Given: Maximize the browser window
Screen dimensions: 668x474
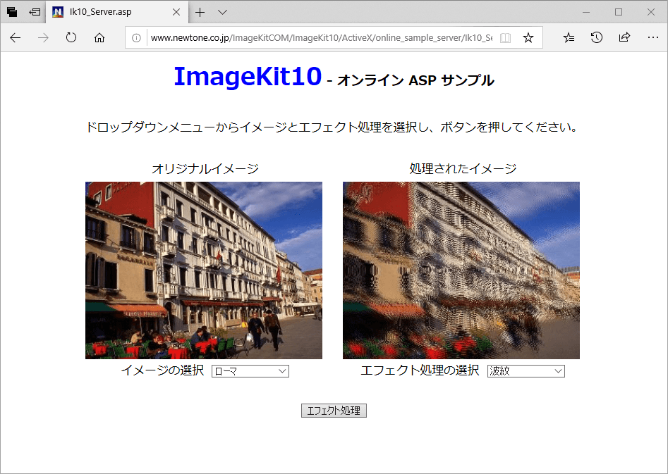Looking at the screenshot, I should [x=619, y=12].
